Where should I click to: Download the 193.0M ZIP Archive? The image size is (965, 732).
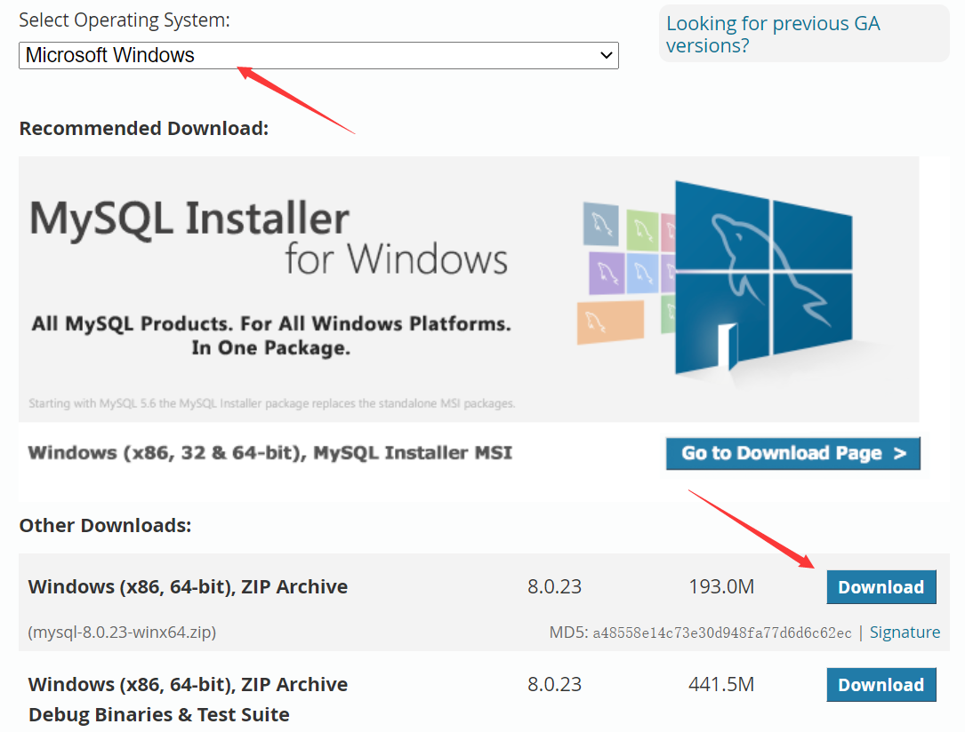[881, 586]
